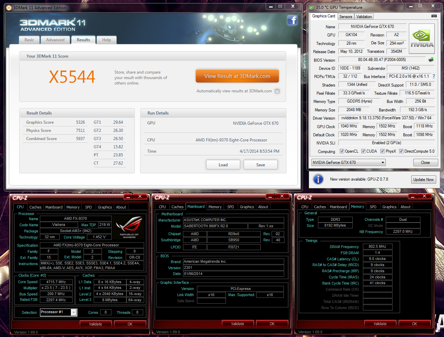Select the Graphics Card tab in GPU-Z
Image resolution: width=444 pixels, height=337 pixels.
[324, 16]
